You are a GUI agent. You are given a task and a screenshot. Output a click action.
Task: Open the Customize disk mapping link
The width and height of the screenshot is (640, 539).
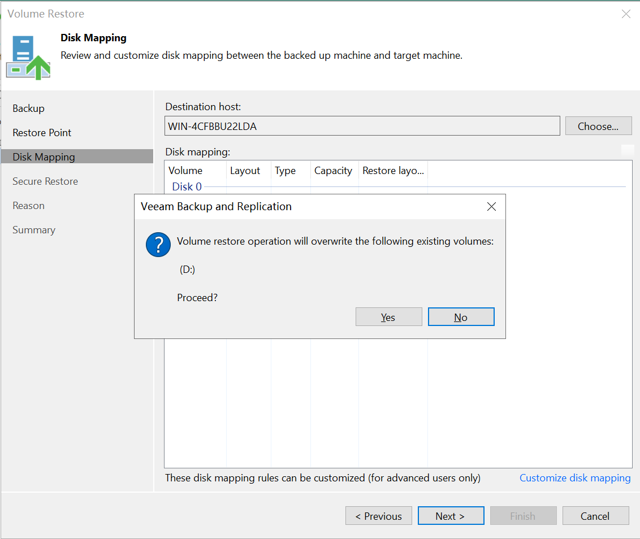click(x=575, y=478)
